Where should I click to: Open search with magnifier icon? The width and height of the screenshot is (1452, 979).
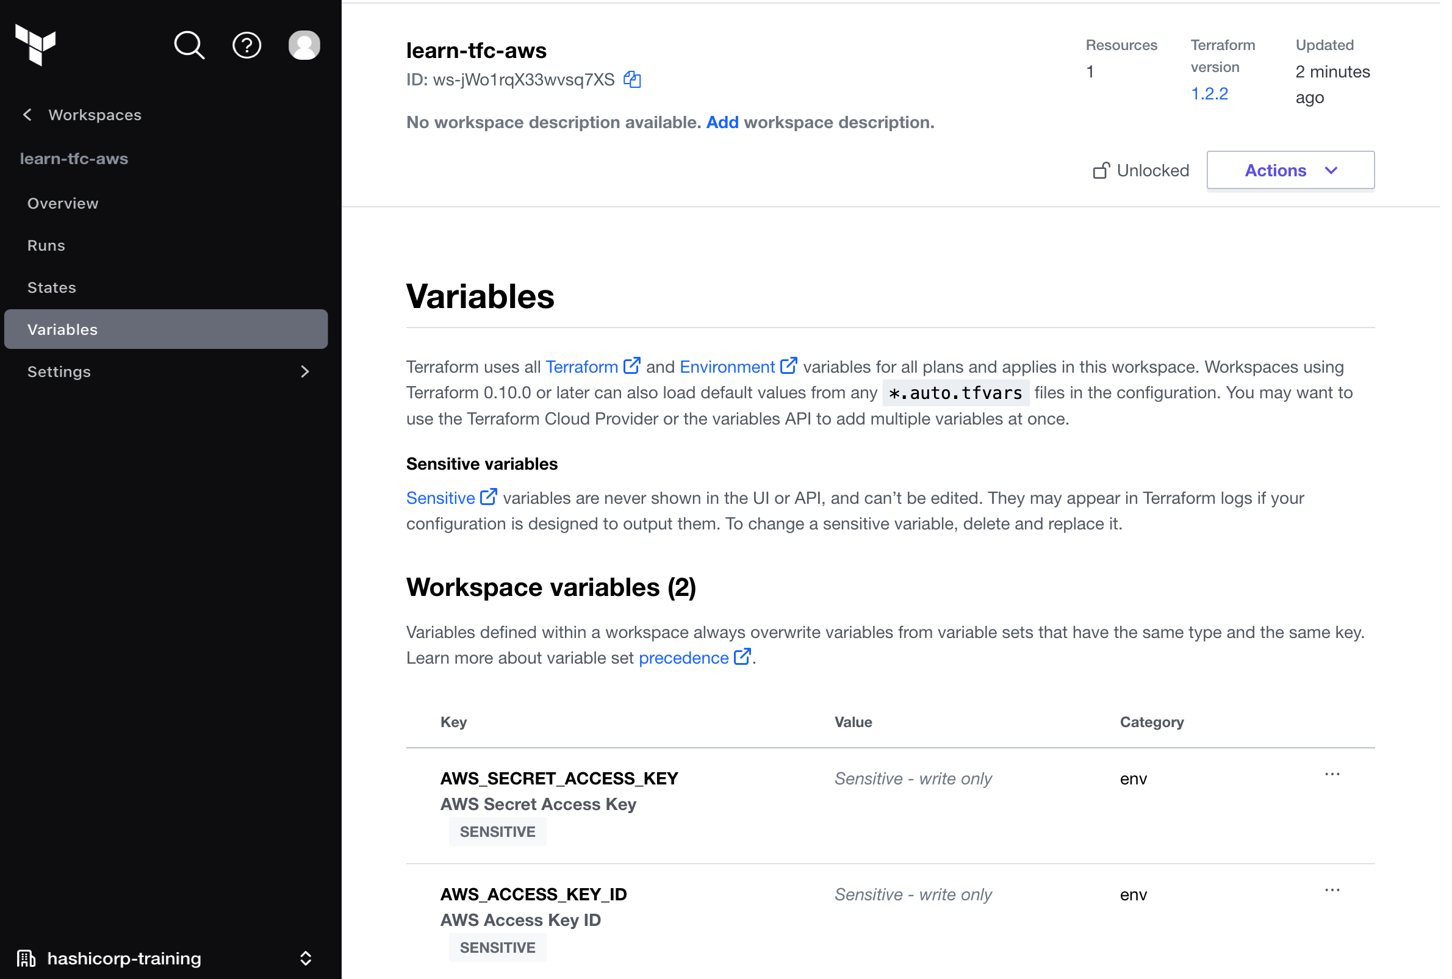pos(189,45)
